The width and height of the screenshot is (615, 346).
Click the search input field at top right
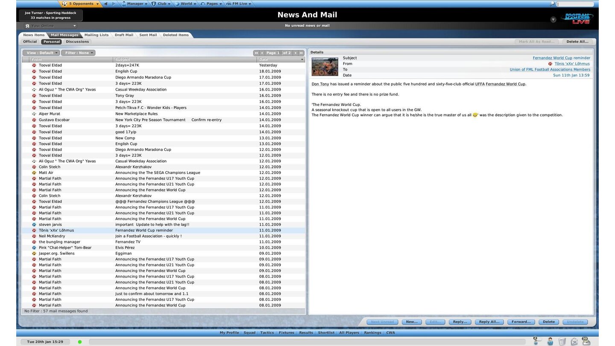pos(575,4)
